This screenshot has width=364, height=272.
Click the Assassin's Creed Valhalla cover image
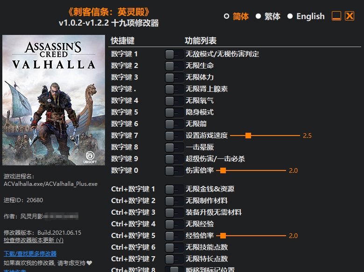coord(54,100)
